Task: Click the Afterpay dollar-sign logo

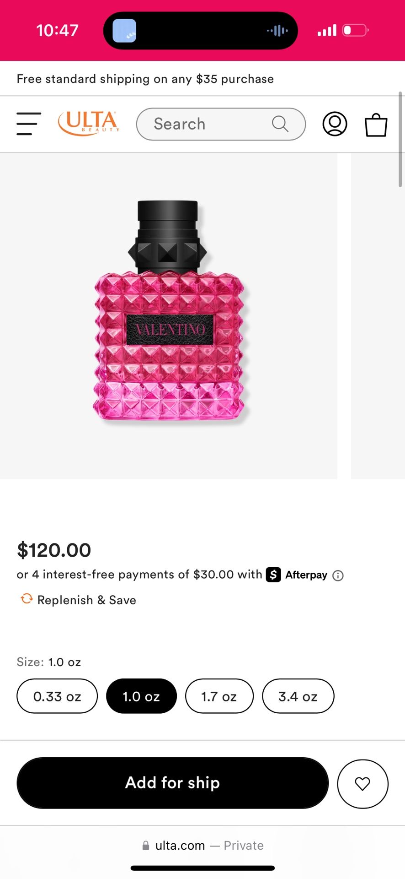Action: pos(273,575)
